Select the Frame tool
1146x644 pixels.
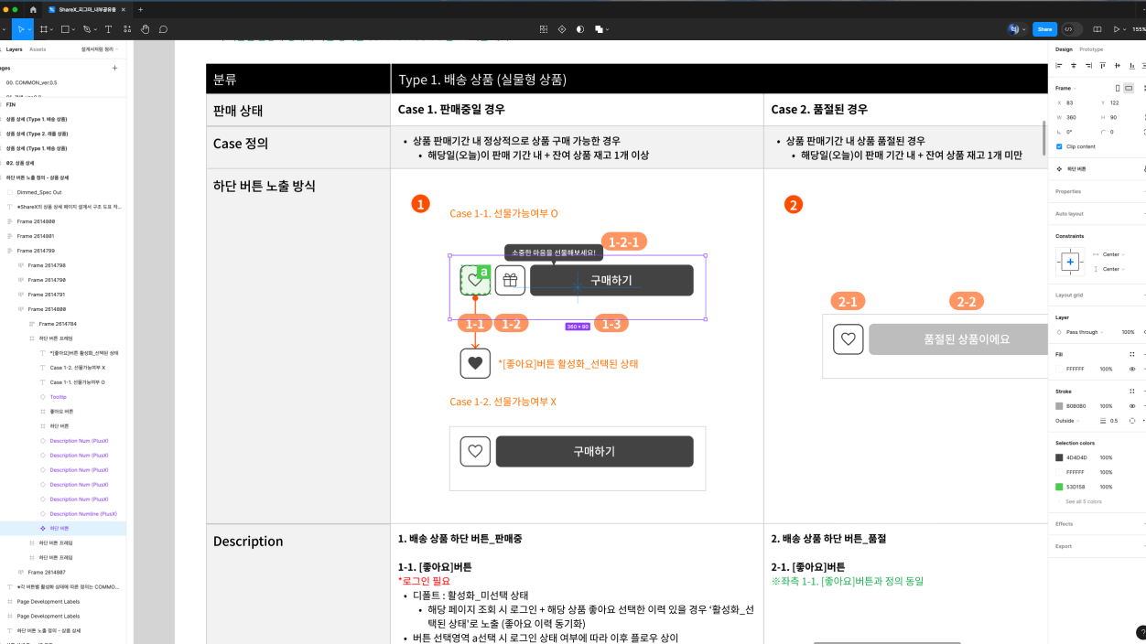pos(43,29)
